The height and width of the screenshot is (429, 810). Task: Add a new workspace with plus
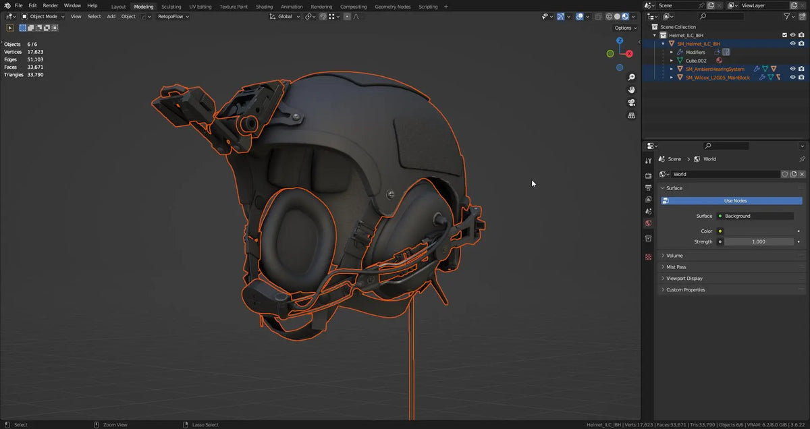tap(446, 6)
